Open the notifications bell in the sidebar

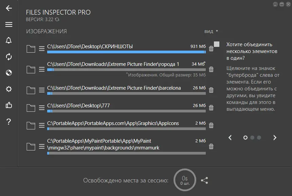(x=9, y=40)
